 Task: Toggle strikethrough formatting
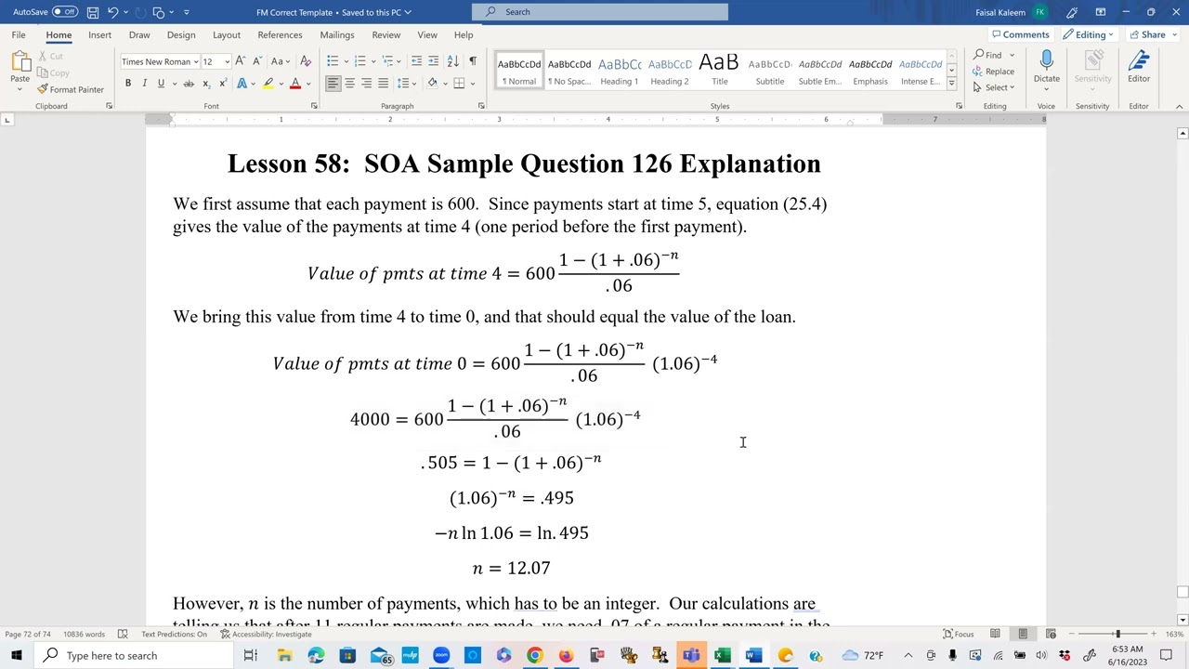189,83
